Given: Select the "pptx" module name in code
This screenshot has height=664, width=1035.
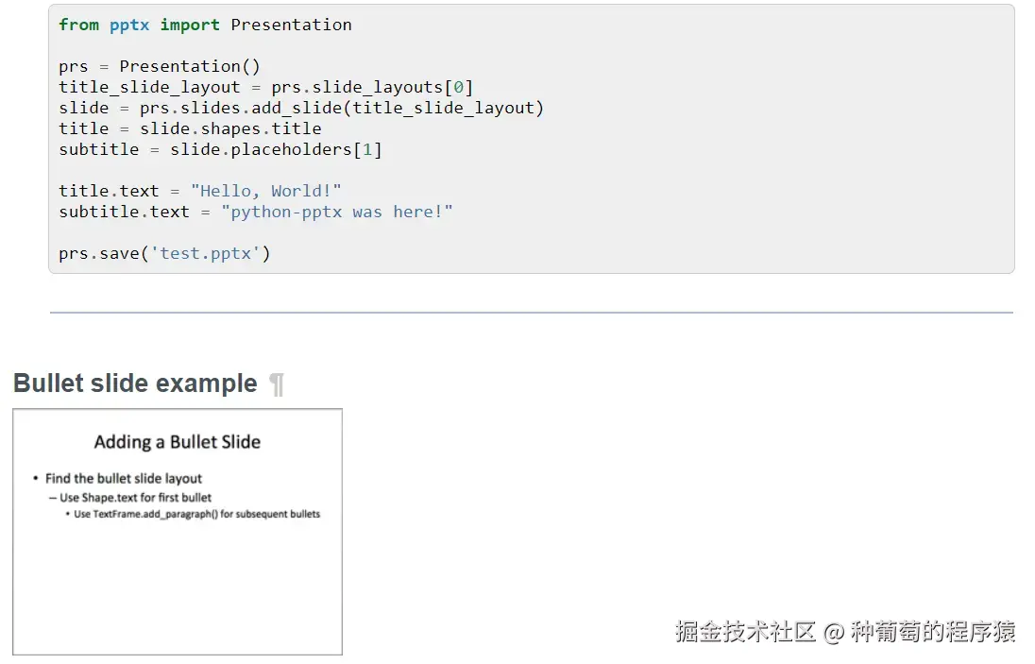Looking at the screenshot, I should coord(129,25).
